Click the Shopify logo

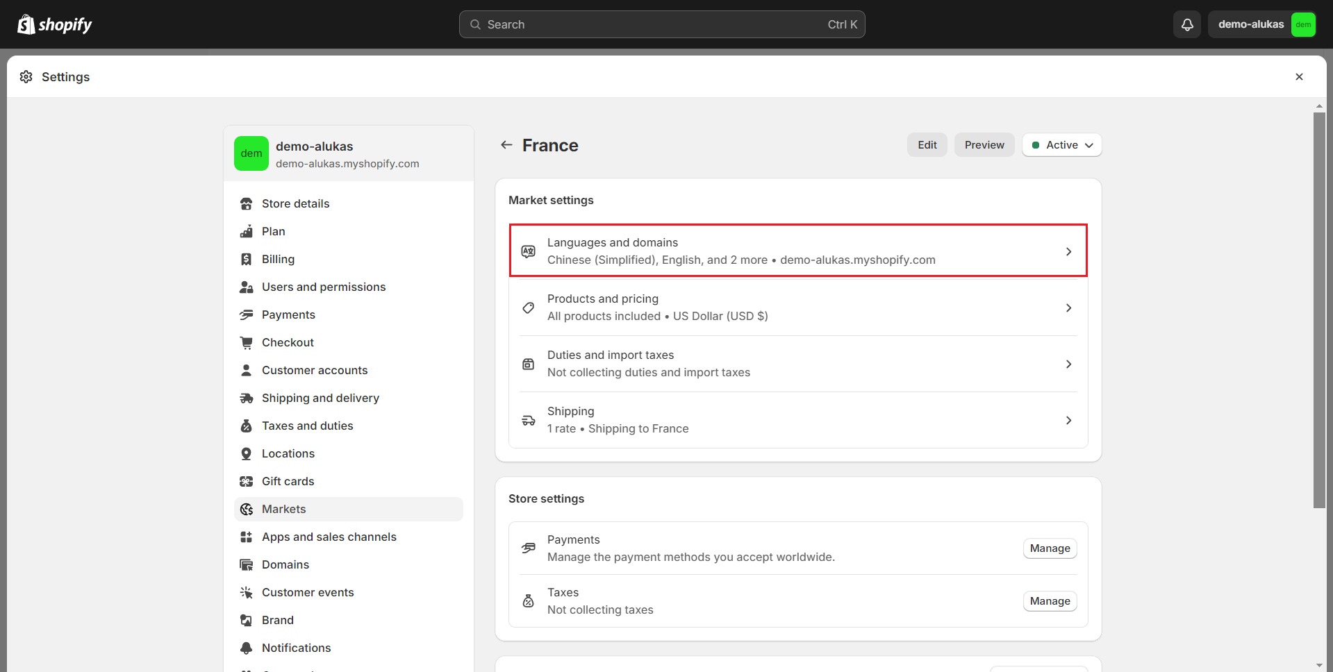[54, 24]
